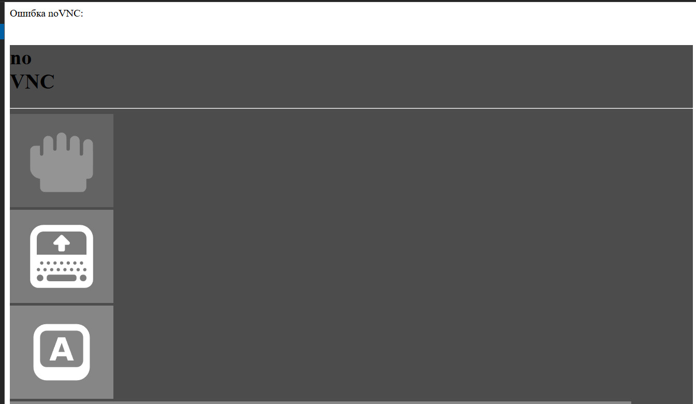Toggle the dimmed hand button tile
This screenshot has width=696, height=404.
(62, 161)
